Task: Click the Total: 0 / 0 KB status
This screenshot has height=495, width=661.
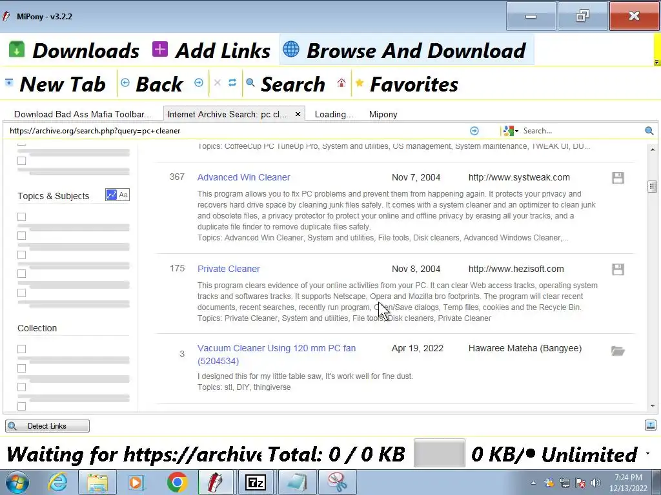Action: point(336,454)
